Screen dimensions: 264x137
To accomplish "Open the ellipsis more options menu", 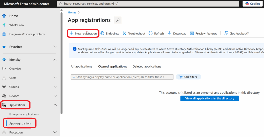I will coord(125,20).
